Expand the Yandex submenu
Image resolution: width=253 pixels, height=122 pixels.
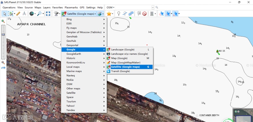click(x=84, y=110)
